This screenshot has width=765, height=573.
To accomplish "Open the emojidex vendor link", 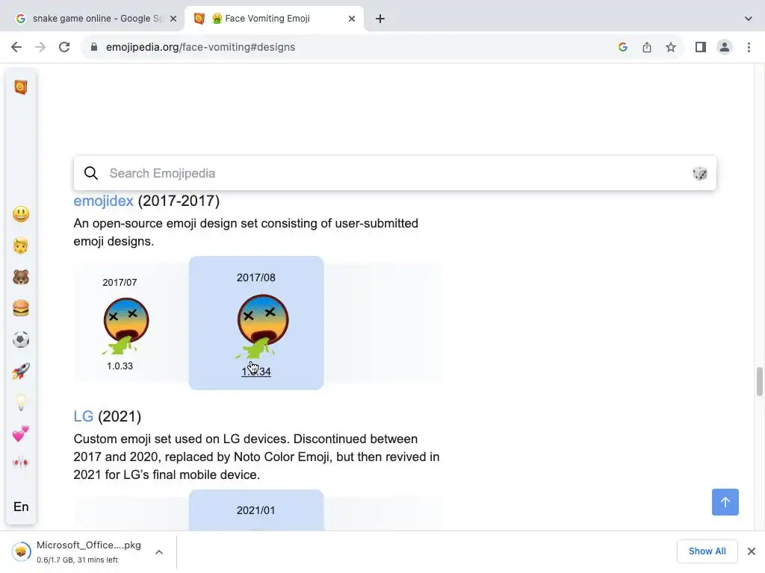I will tap(103, 201).
